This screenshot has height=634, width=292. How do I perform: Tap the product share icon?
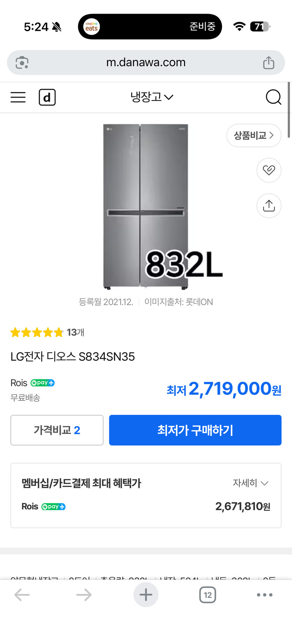click(x=269, y=205)
